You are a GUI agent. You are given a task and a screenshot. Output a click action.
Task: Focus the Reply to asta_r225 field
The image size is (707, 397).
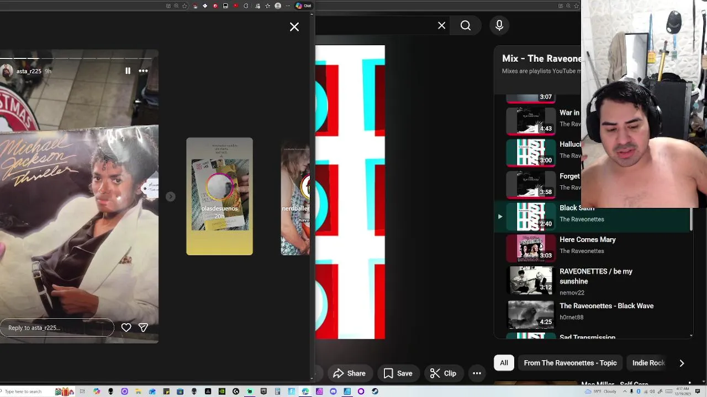point(57,328)
